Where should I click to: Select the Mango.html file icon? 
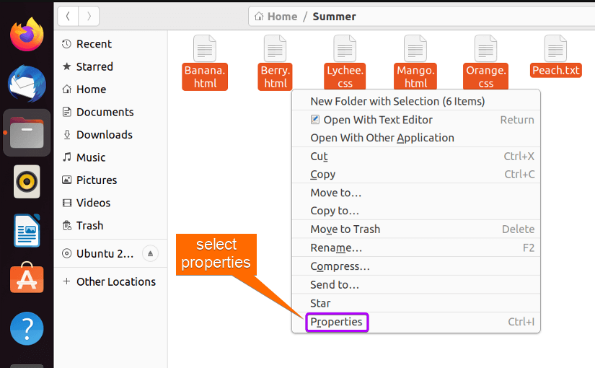click(x=415, y=48)
